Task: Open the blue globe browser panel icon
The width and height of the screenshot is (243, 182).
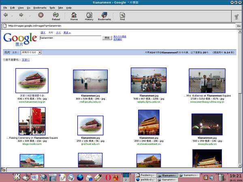Action: tap(80, 178)
